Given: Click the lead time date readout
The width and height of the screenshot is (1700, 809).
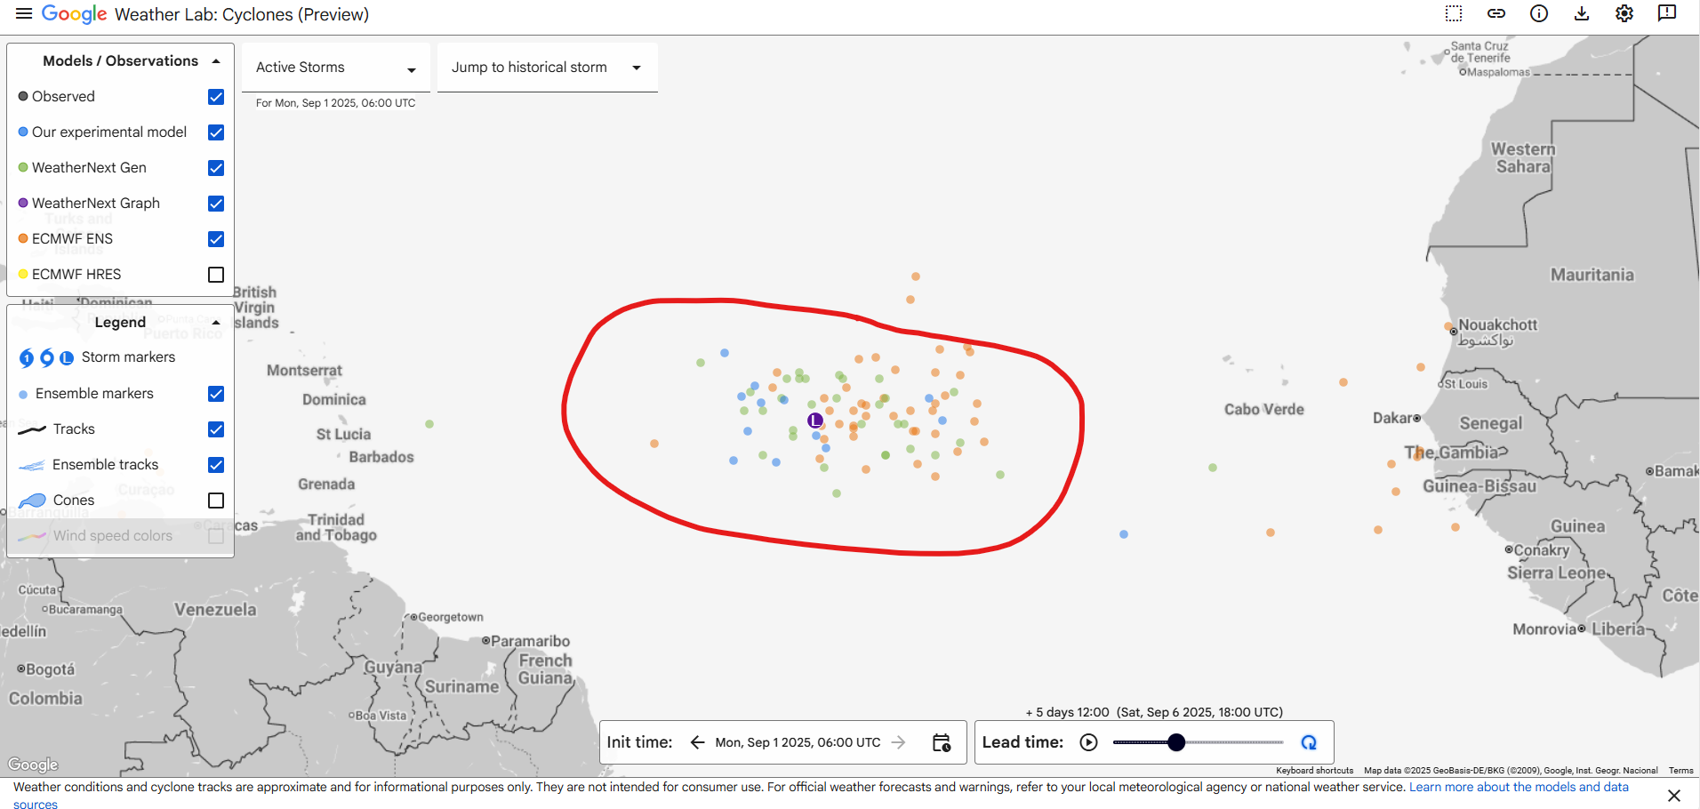Looking at the screenshot, I should pos(1154,712).
